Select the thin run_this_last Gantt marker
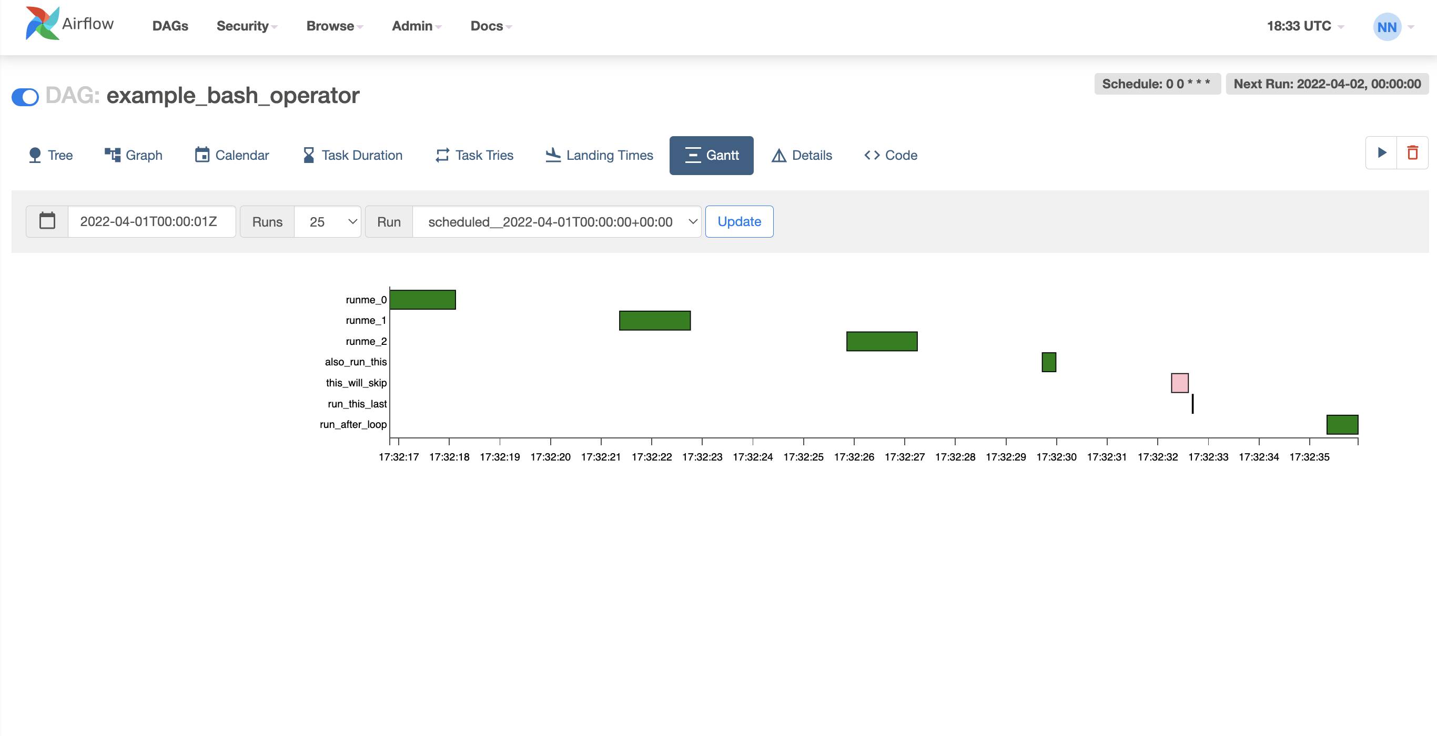The height and width of the screenshot is (736, 1437). coord(1192,404)
